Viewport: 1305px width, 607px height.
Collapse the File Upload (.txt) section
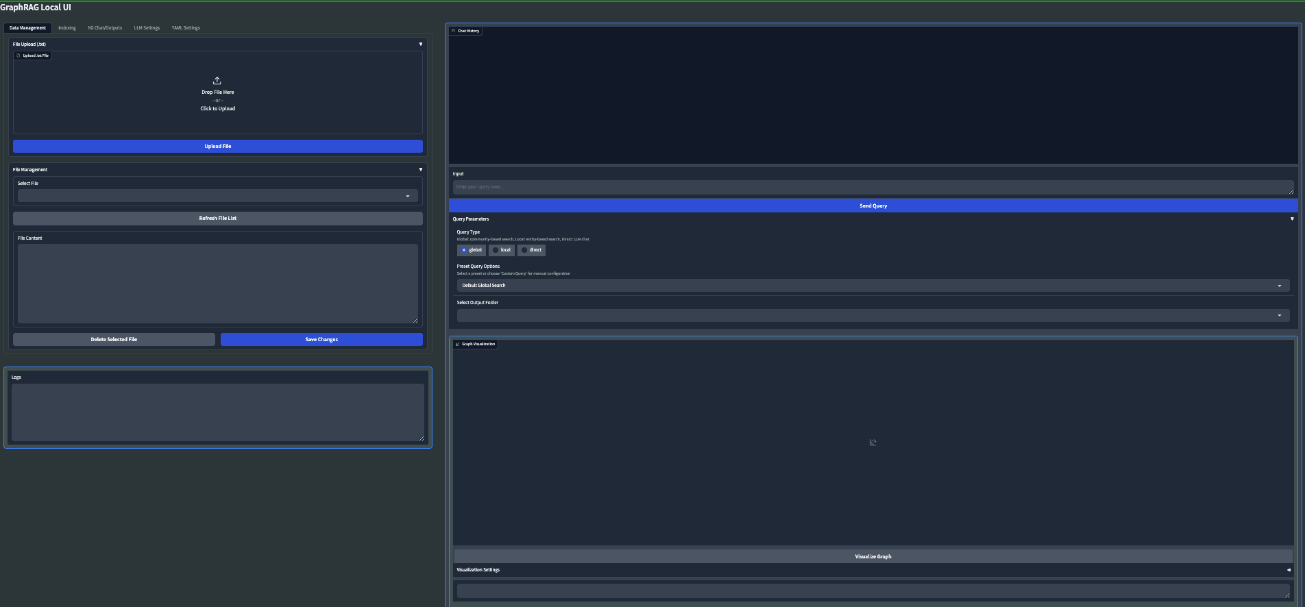coord(421,44)
